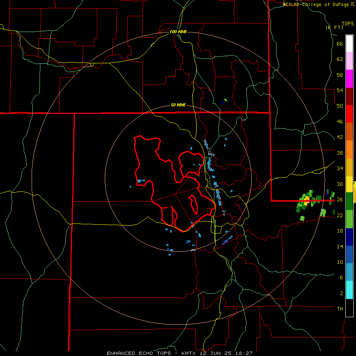
Task: Click the yellow-cored green storm echo east of radar
Action: coord(307,201)
